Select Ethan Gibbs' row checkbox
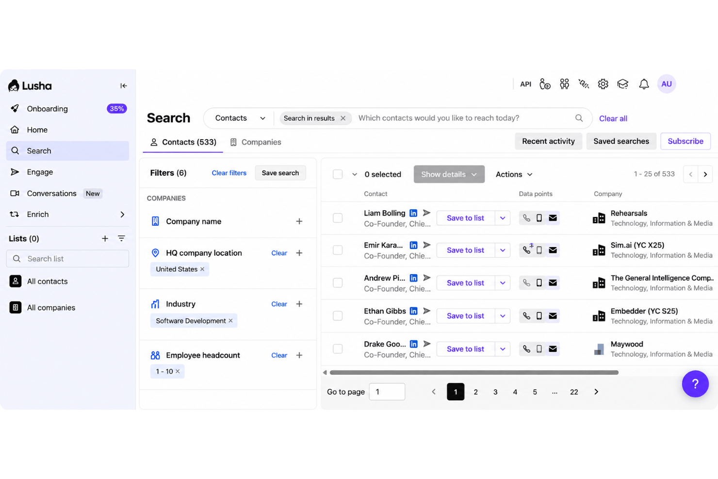 pyautogui.click(x=338, y=315)
